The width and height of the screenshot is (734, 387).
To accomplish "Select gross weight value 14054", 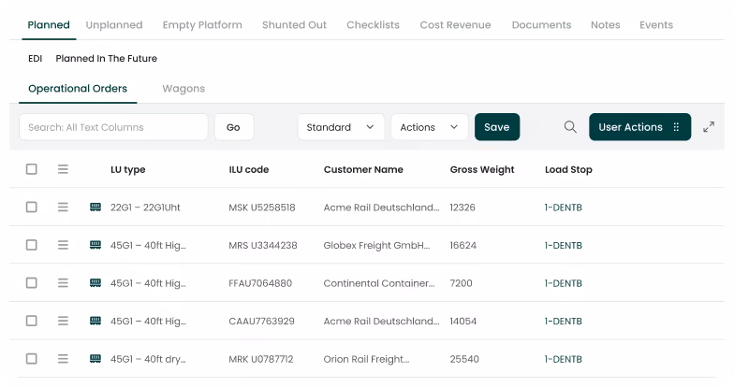I will point(462,321).
